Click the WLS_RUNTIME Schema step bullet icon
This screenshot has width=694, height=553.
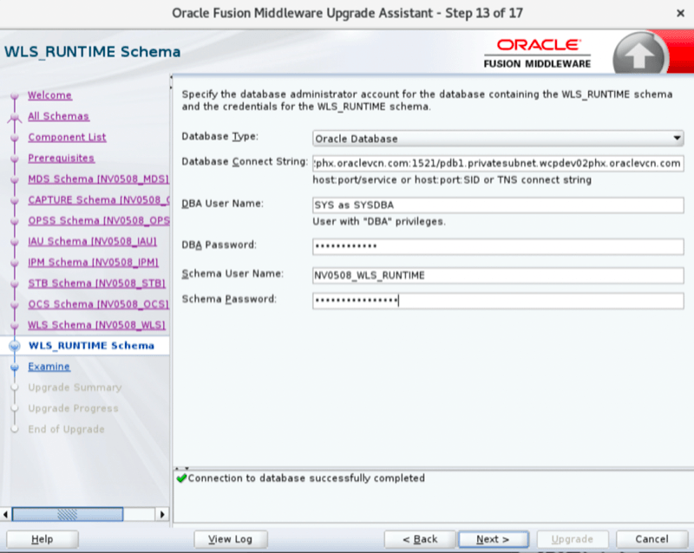tap(15, 346)
